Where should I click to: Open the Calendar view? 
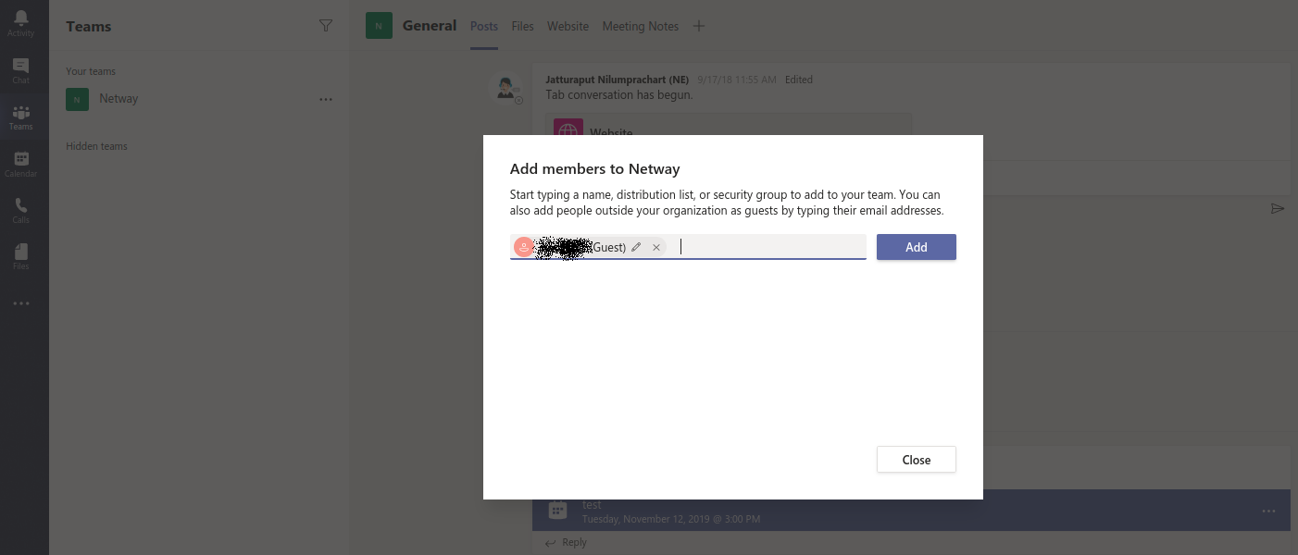point(20,164)
